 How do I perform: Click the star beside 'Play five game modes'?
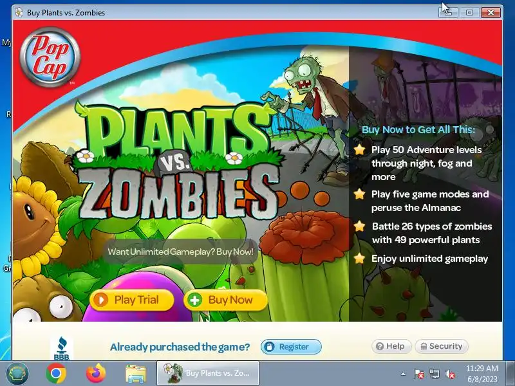359,194
